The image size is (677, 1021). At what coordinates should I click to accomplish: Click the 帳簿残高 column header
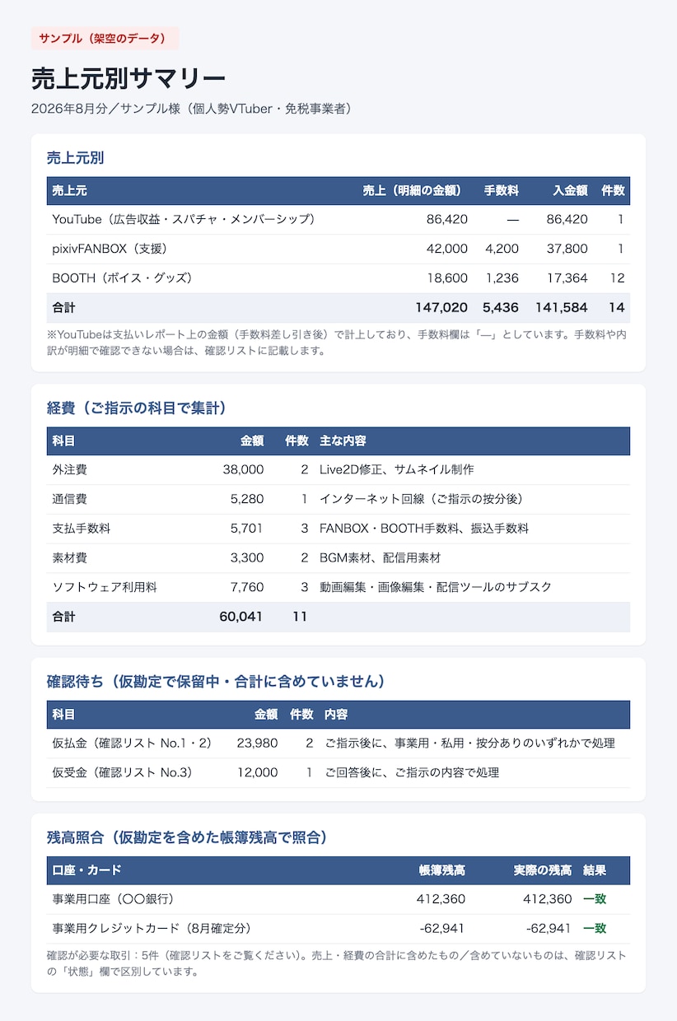click(x=441, y=870)
